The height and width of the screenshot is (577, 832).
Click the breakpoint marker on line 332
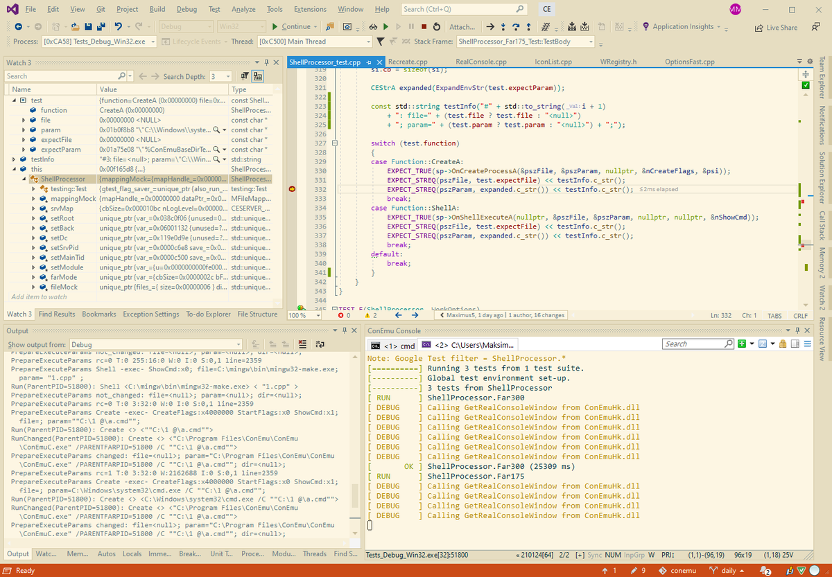[x=293, y=189]
